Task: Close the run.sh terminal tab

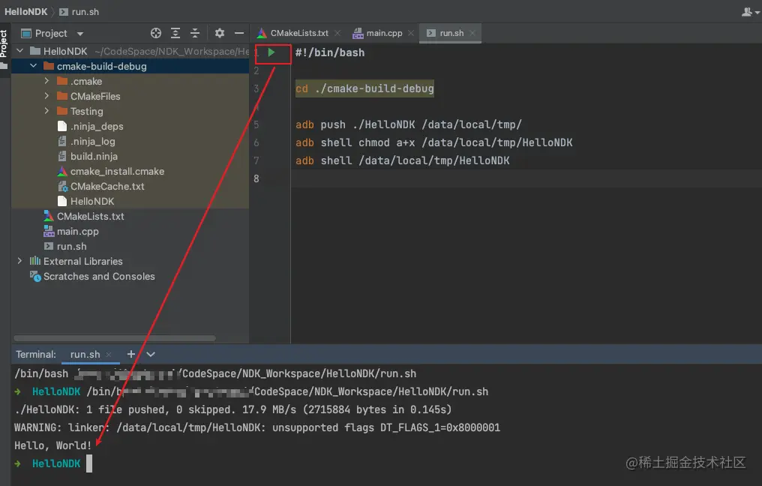Action: click(x=108, y=354)
